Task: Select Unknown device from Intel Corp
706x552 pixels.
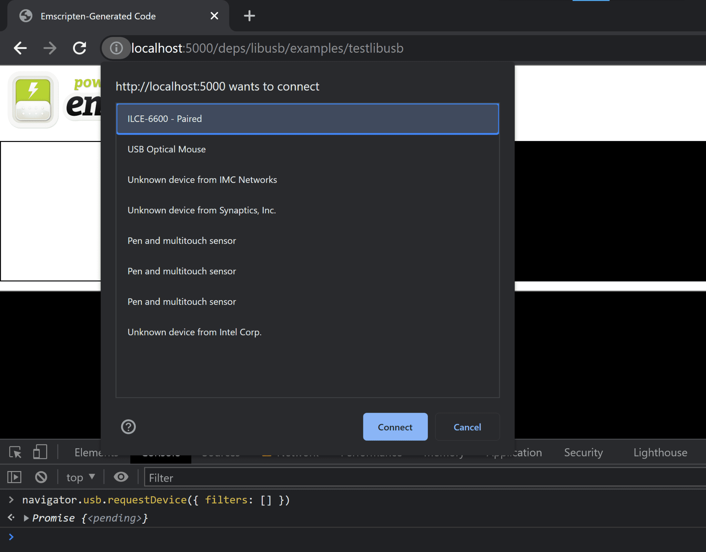Action: pos(194,332)
